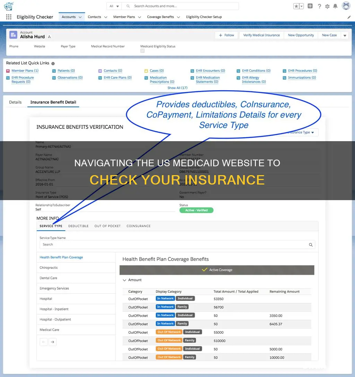Click the previous page arrow under service list

coord(43,342)
